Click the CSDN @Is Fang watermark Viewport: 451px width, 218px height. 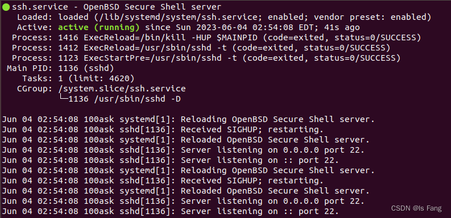point(416,208)
